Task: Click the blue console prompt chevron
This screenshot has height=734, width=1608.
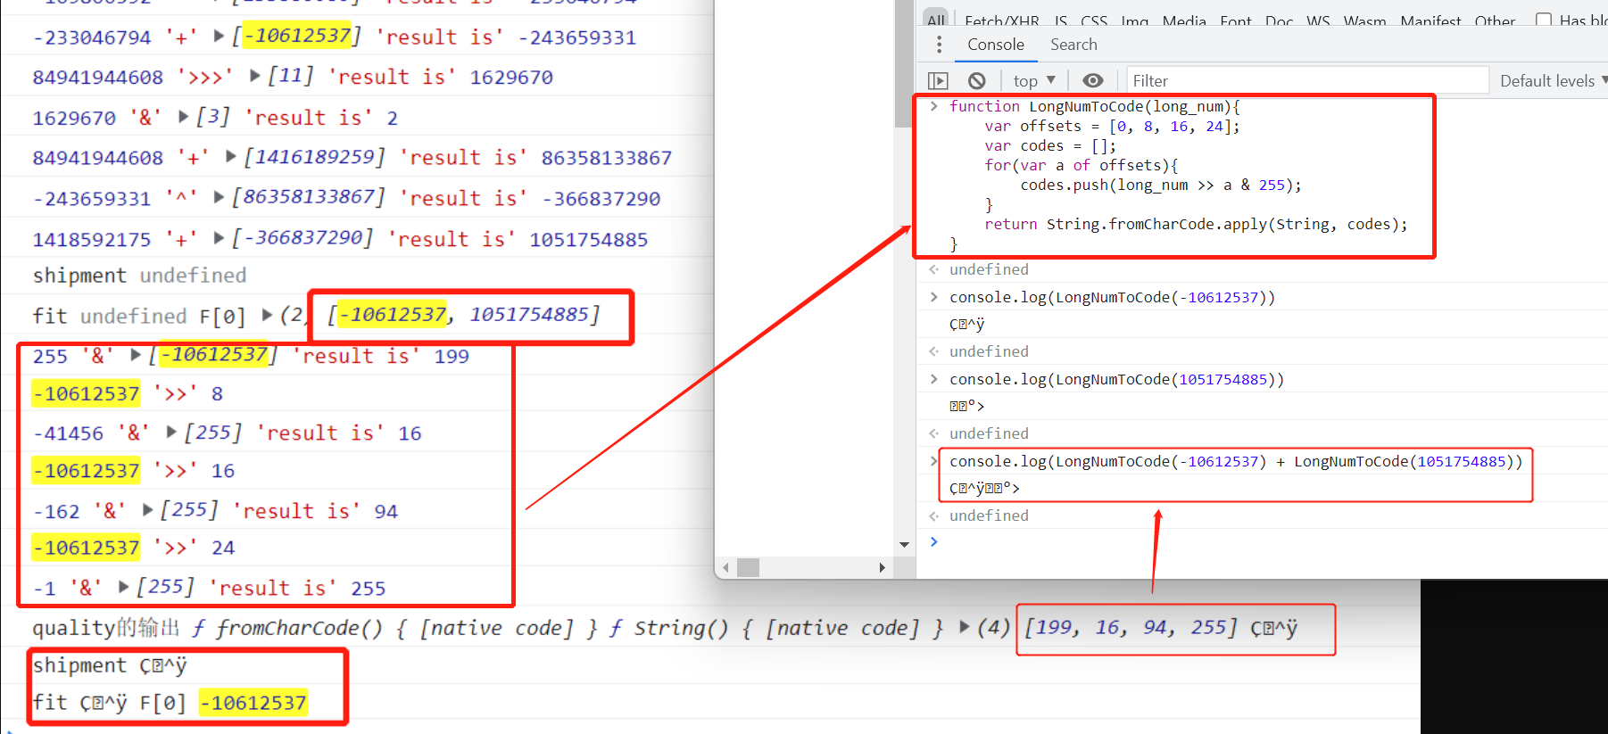Action: tap(934, 541)
